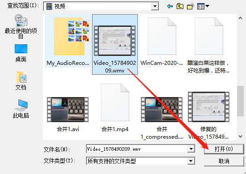The height and width of the screenshot is (174, 246).
Task: Select the My_AudioReco... folder
Action: (68, 41)
